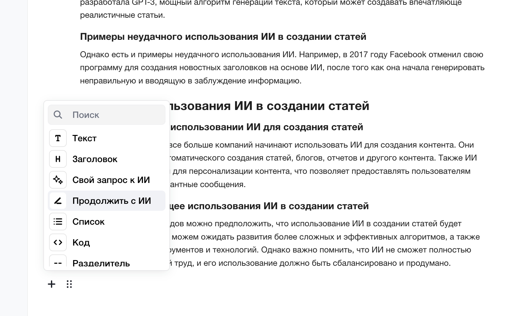Click the magnifying glass search icon
The width and height of the screenshot is (529, 316).
point(58,115)
